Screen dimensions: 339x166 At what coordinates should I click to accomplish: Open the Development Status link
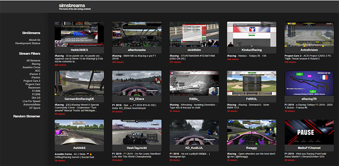coord(27,43)
